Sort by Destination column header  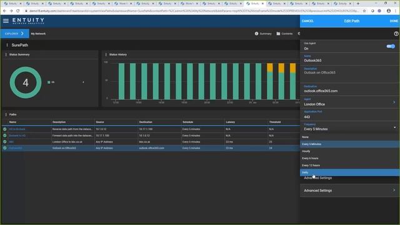(x=146, y=122)
